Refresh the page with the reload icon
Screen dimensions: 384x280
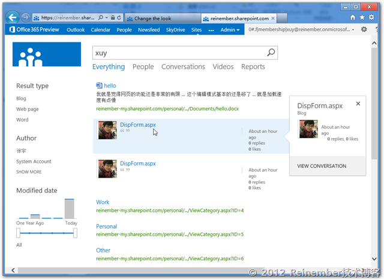click(x=119, y=17)
